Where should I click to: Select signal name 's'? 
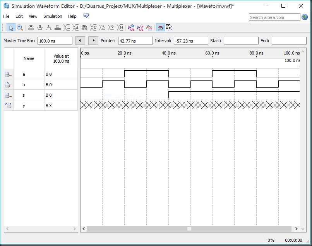click(24, 95)
